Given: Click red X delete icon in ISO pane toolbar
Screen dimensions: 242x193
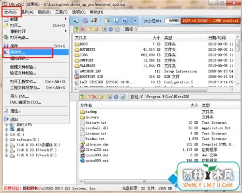Looking at the screenshot, I should 83,29.
